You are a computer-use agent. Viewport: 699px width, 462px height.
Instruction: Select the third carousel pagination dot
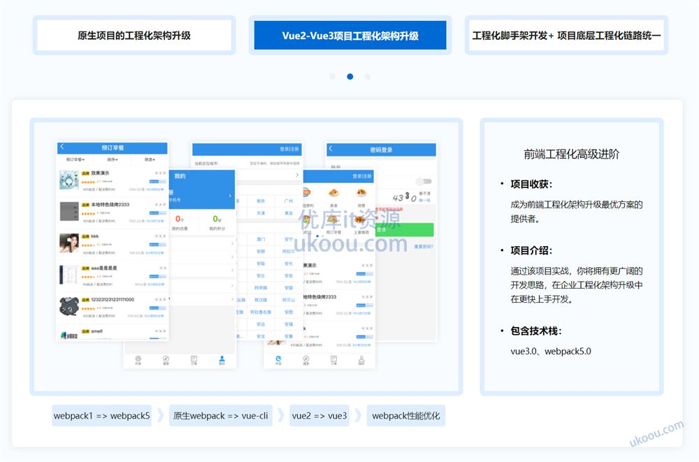(x=368, y=77)
